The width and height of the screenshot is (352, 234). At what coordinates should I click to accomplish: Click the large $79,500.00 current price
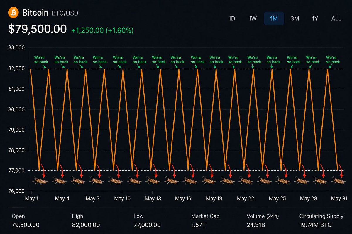tap(38, 29)
